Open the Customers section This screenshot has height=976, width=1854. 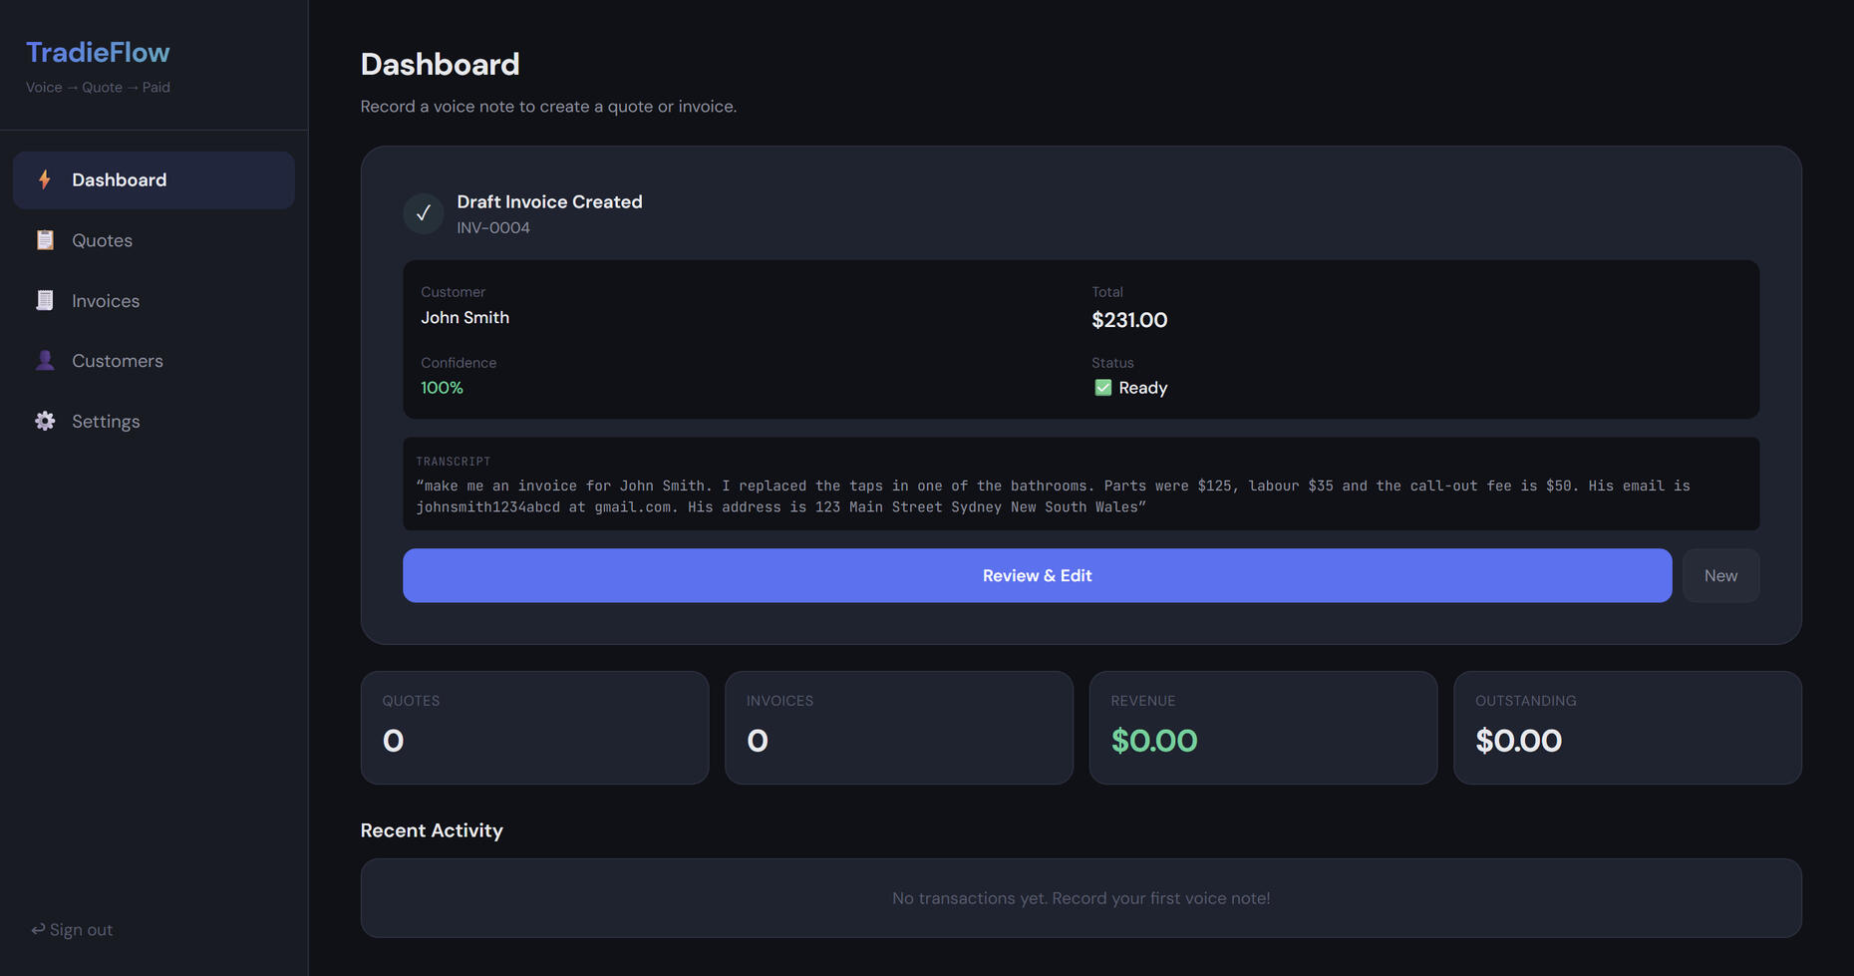coord(117,361)
